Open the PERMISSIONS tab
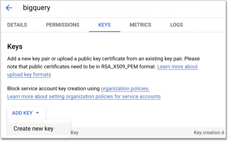Screen dimensions: 228x141 pyautogui.click(x=62, y=25)
